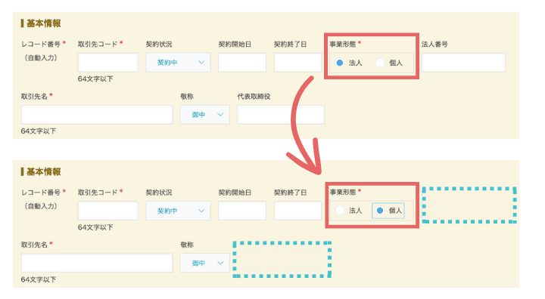
Task: Click 契約開始日 field in the lower form
Action: click(x=242, y=211)
